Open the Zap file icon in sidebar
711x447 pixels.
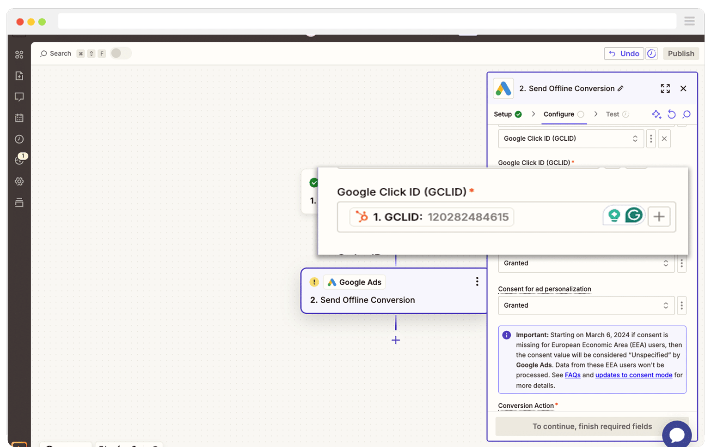pyautogui.click(x=19, y=76)
